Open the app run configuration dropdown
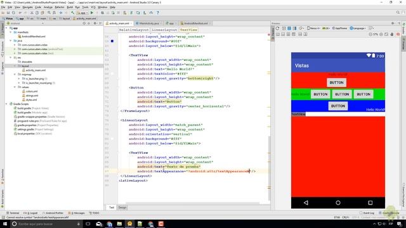The width and height of the screenshot is (406, 228). 82,13
